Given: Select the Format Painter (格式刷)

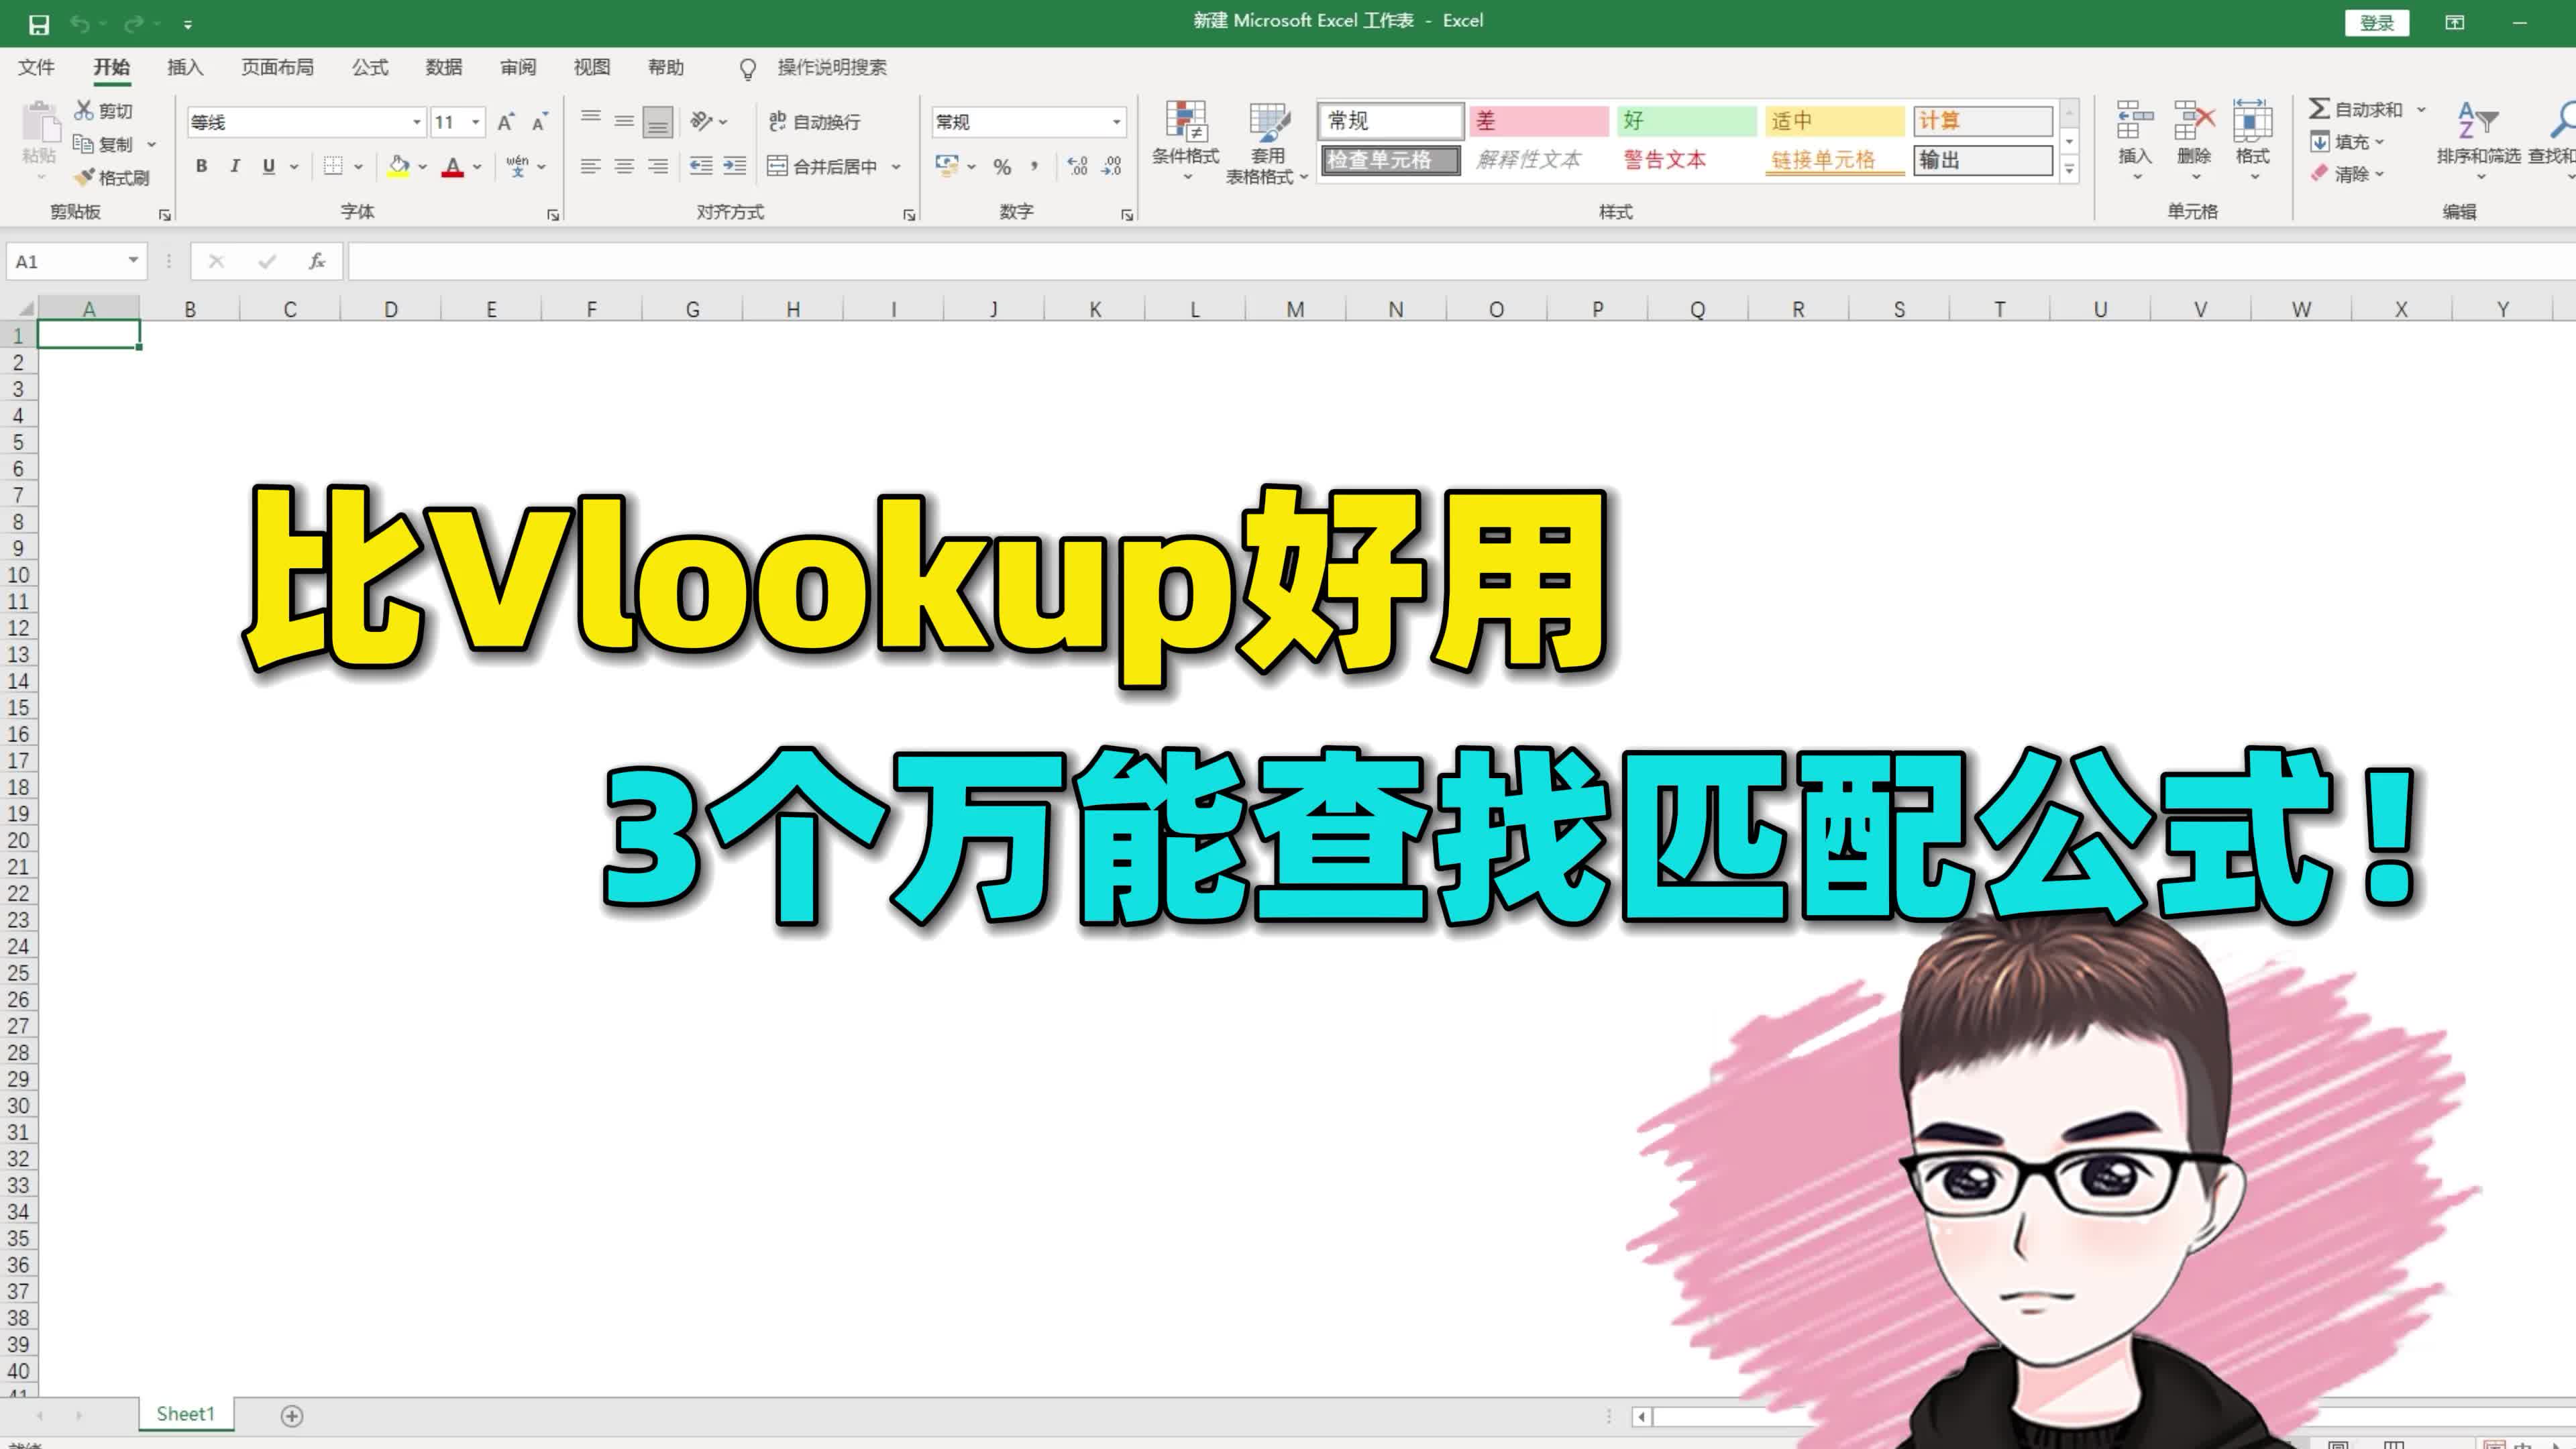Looking at the screenshot, I should click(x=112, y=177).
